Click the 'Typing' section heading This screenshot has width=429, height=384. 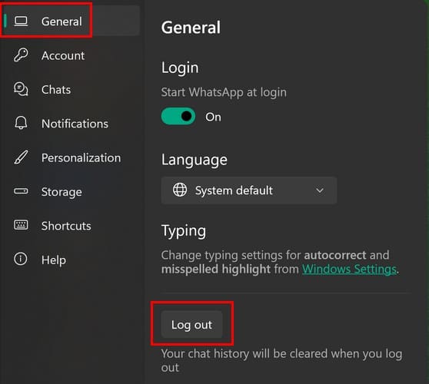click(184, 231)
